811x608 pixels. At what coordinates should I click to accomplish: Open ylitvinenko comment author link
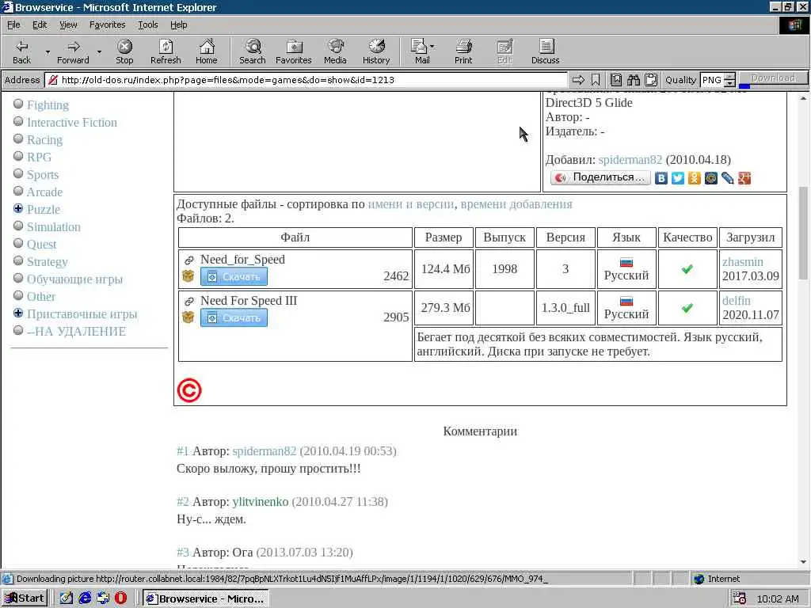point(260,501)
